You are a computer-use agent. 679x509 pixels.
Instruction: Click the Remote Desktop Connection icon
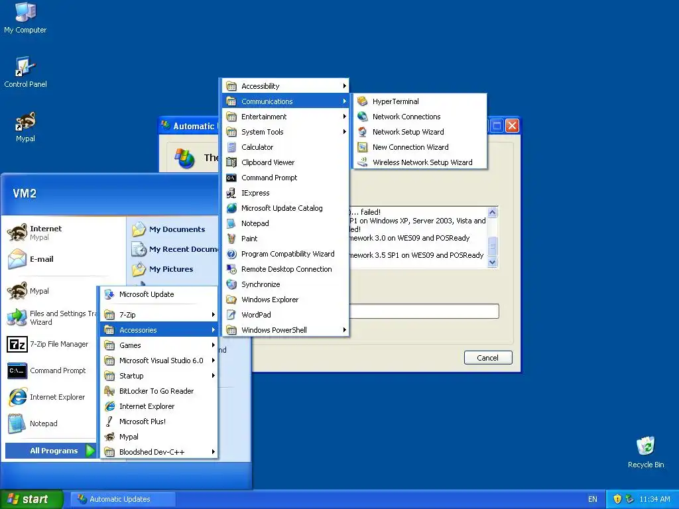tap(231, 269)
